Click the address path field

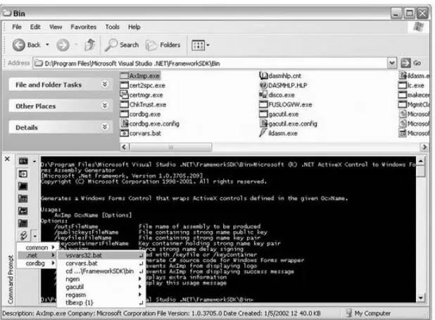coord(210,63)
